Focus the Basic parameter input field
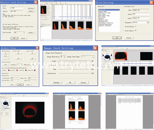The width and height of the screenshot is (154, 130). coord(17,8)
